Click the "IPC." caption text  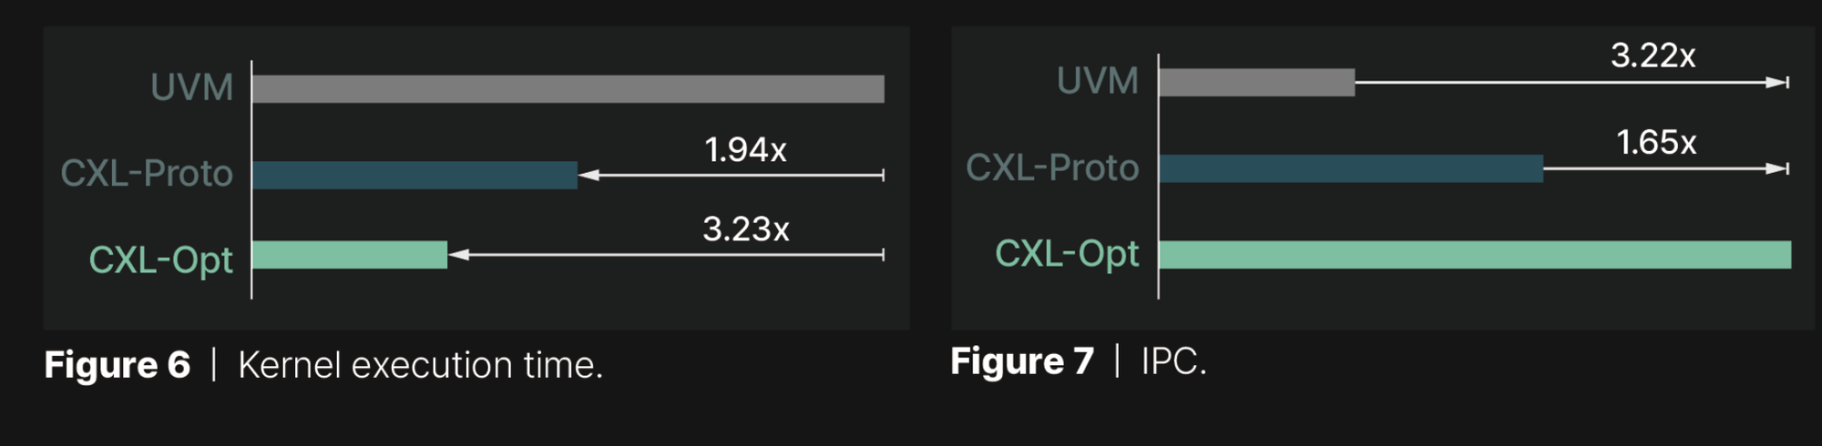(1174, 362)
